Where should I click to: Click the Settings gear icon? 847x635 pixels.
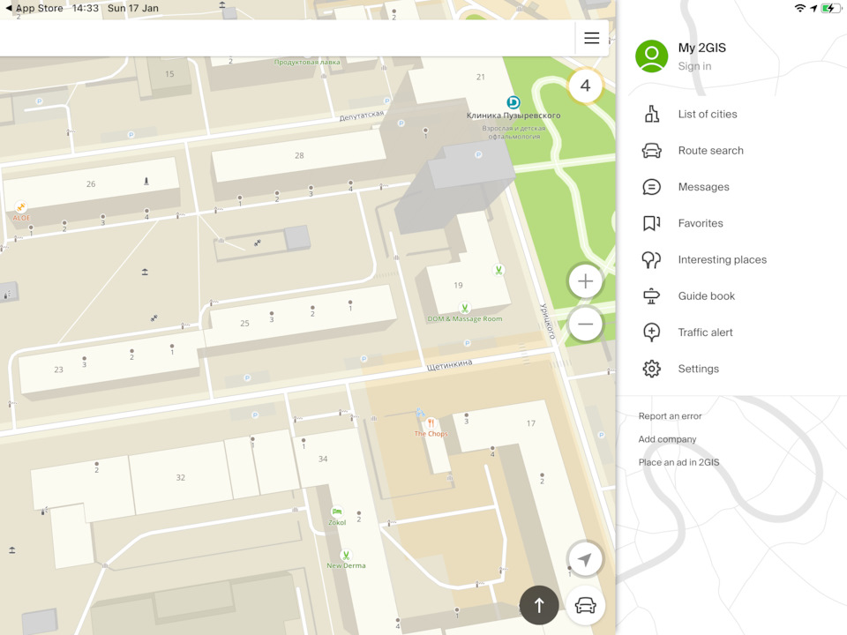coord(651,369)
